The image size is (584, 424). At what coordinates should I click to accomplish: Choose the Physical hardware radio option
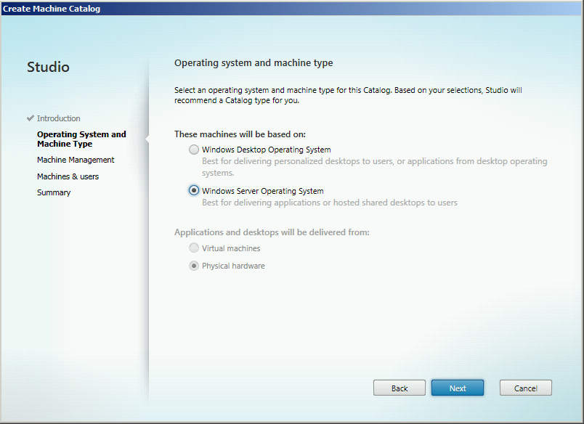tap(194, 266)
